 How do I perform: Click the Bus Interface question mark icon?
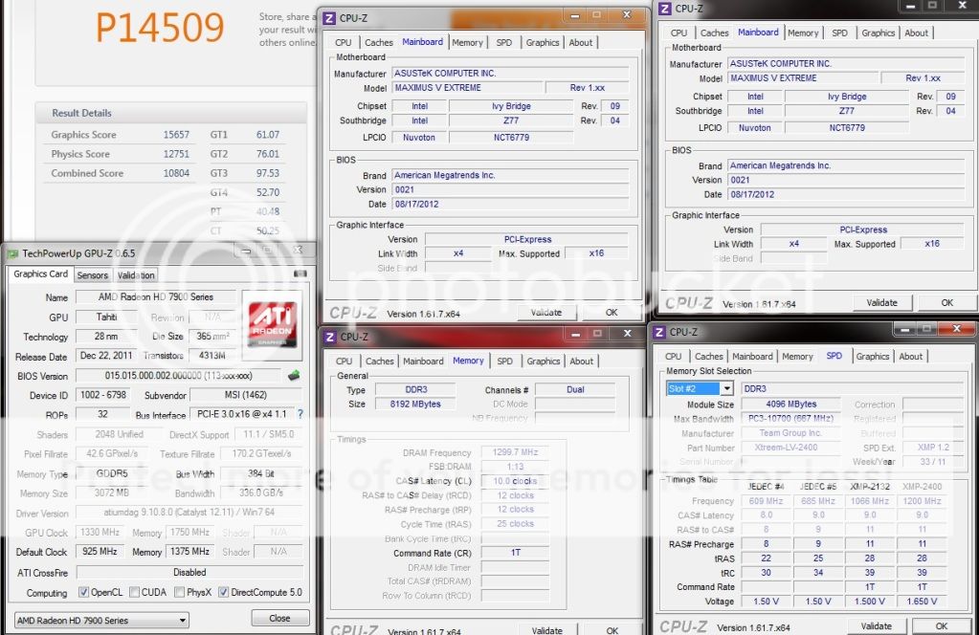300,414
